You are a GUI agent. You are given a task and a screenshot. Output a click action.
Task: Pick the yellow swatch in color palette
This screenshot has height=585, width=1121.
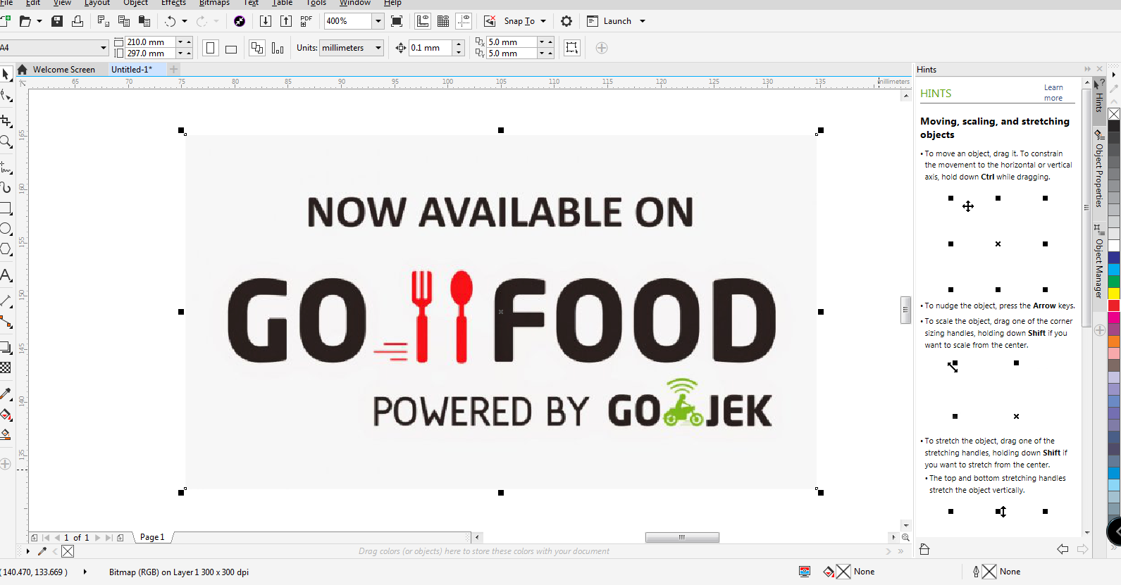[1114, 294]
